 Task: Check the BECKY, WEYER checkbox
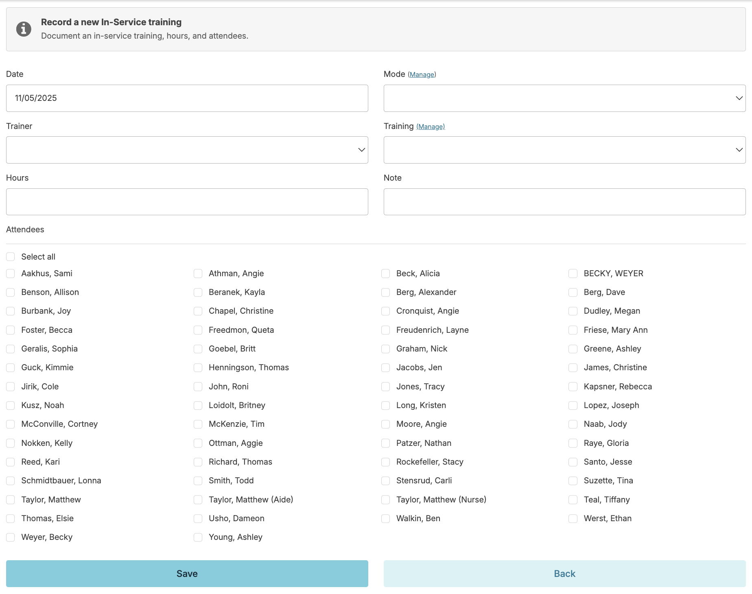click(573, 273)
